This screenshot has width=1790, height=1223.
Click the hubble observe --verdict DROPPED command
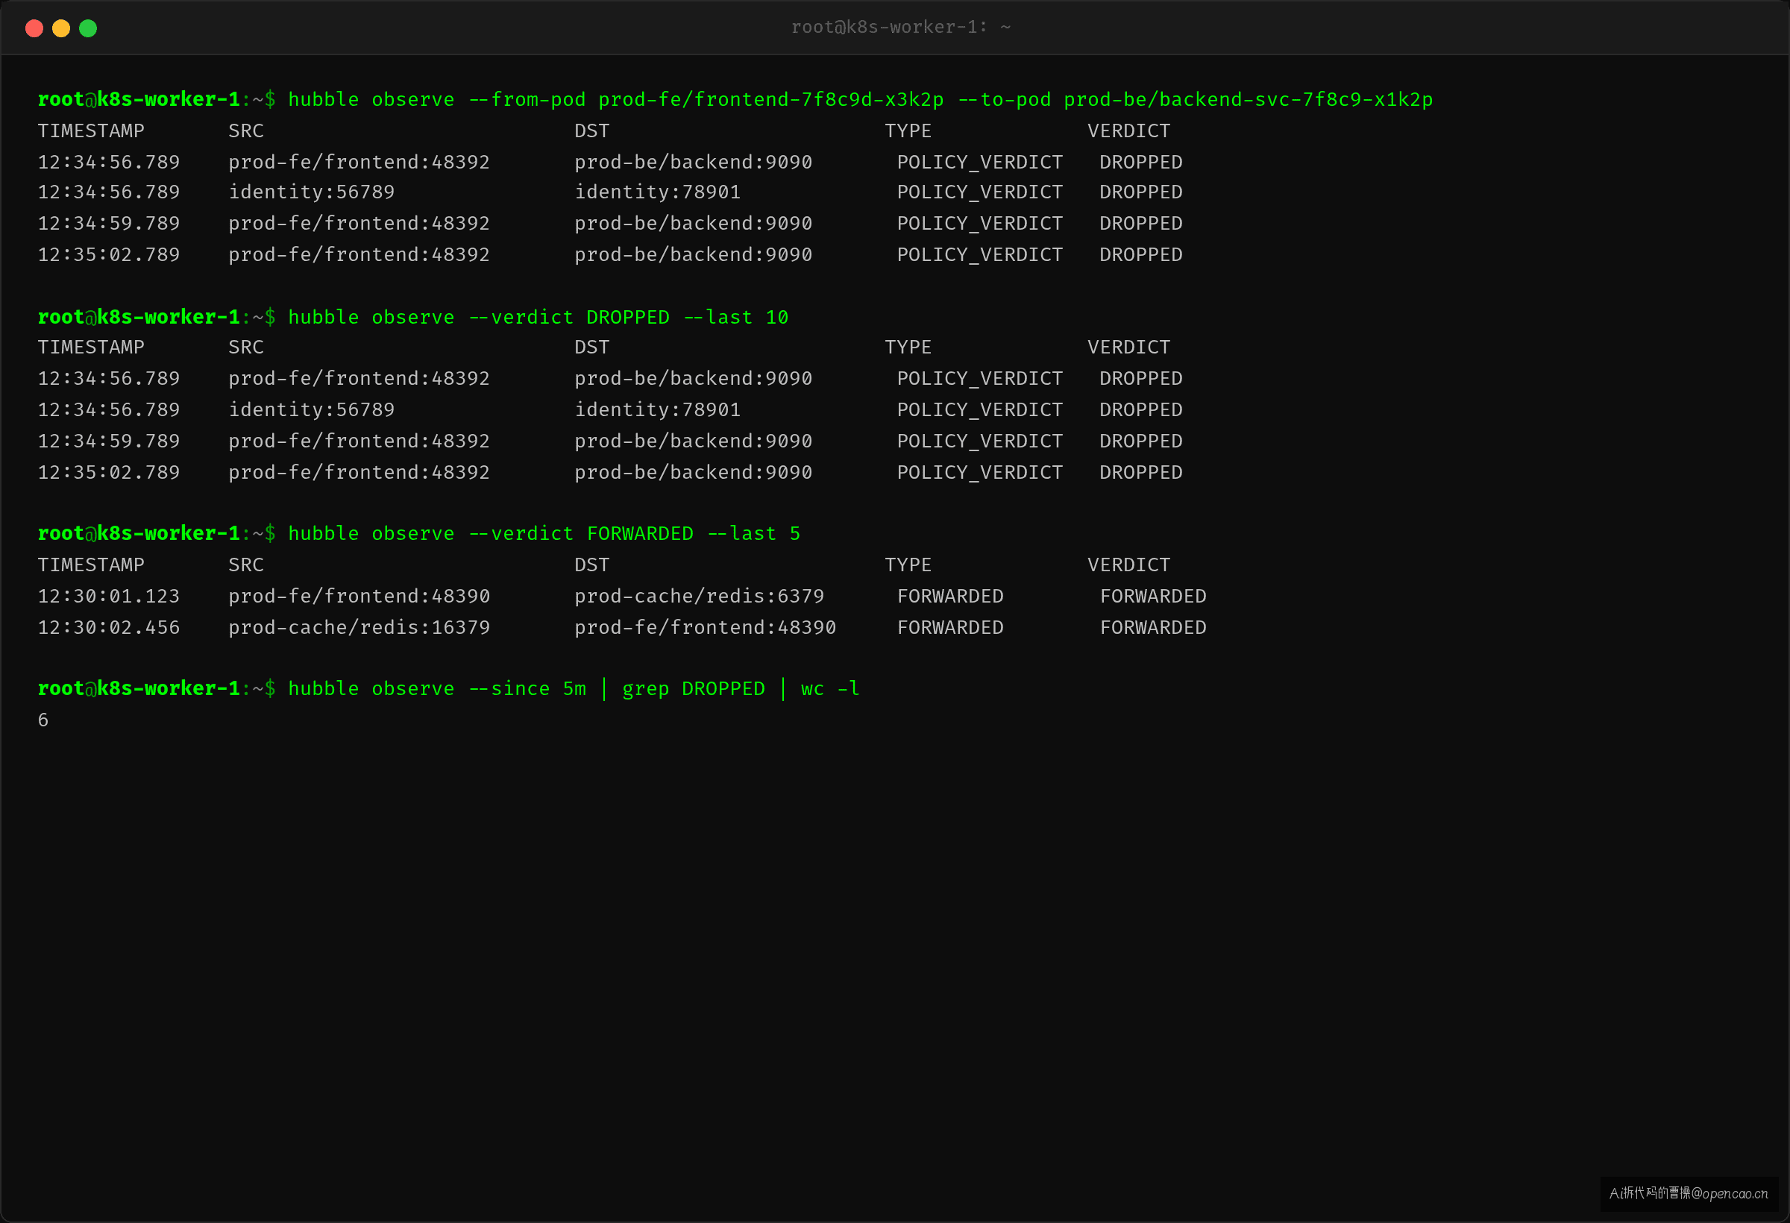tap(538, 317)
